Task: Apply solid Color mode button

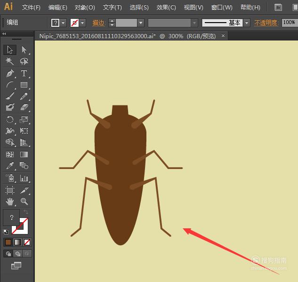Action: [8, 242]
